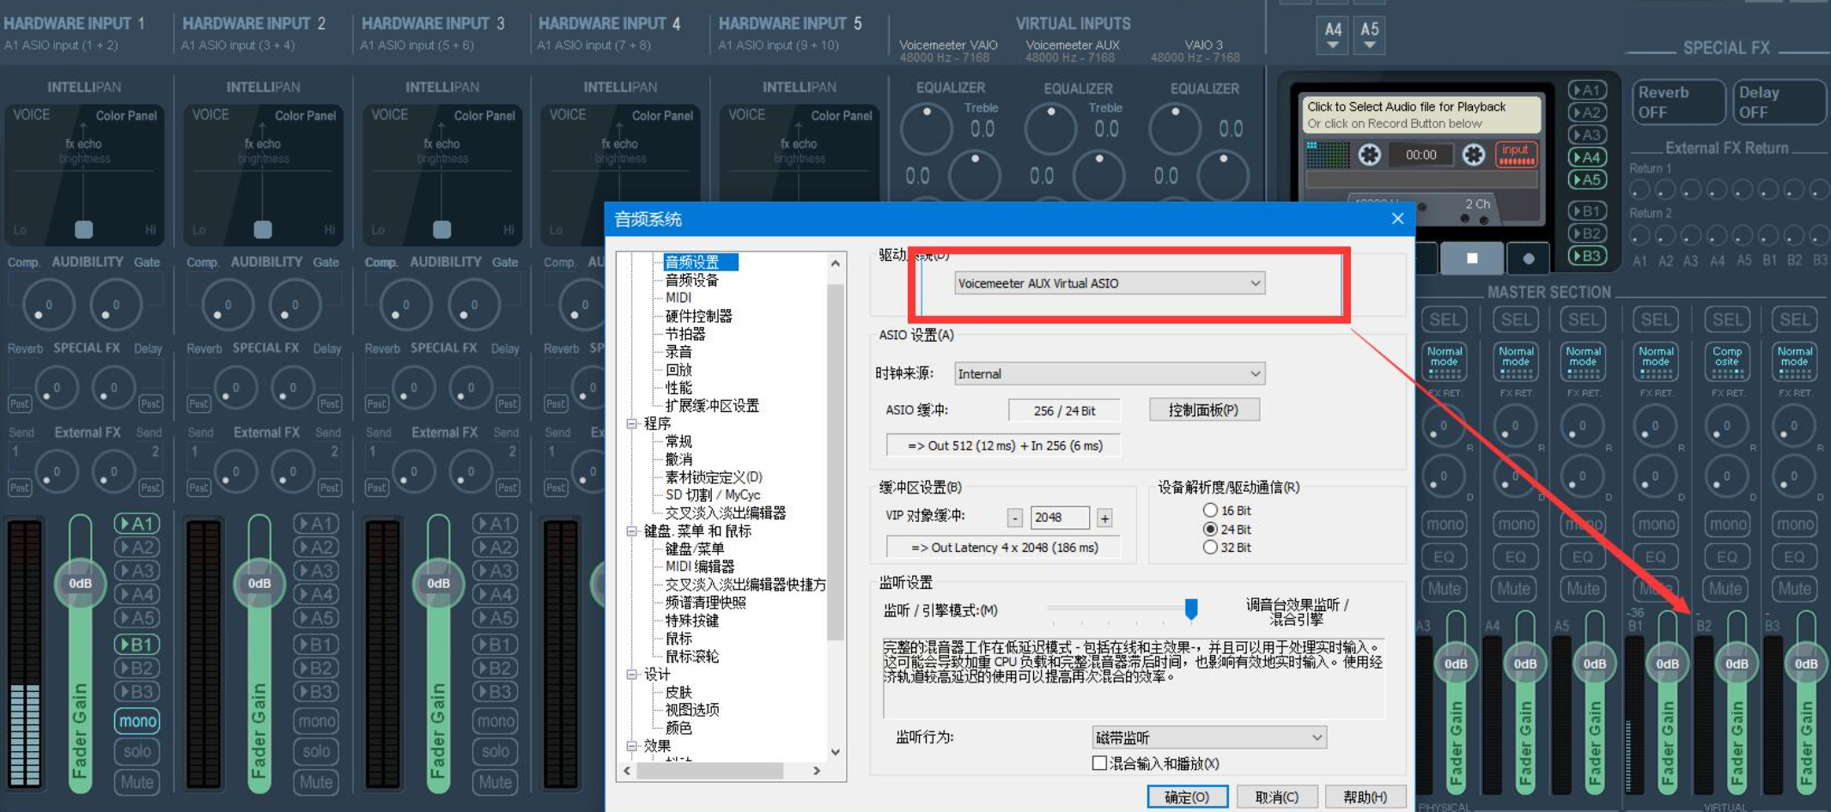The height and width of the screenshot is (812, 1831).
Task: Open the 监听行为 dropdown showing 磁带监听
Action: click(1209, 737)
